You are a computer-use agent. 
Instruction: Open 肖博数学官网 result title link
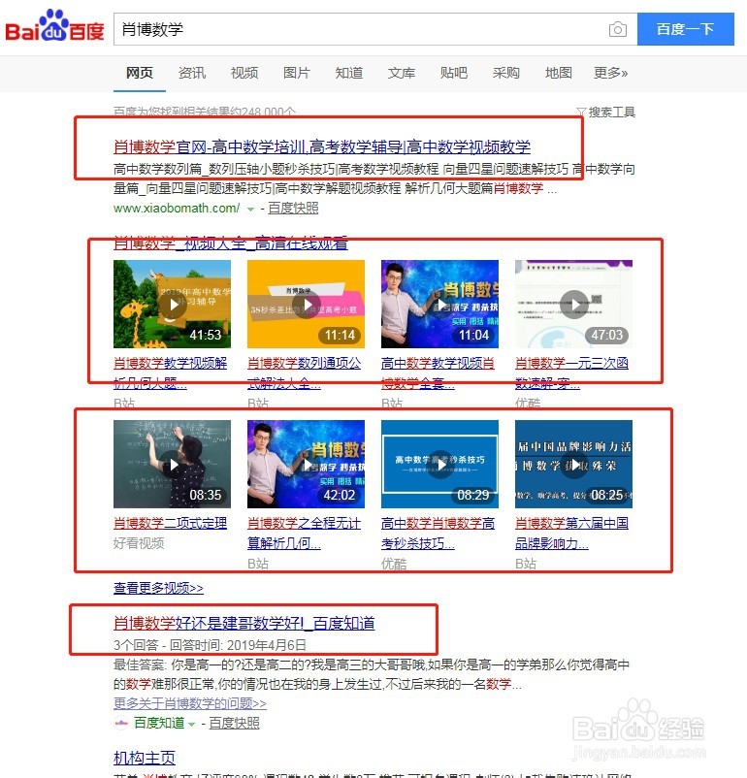tap(322, 146)
